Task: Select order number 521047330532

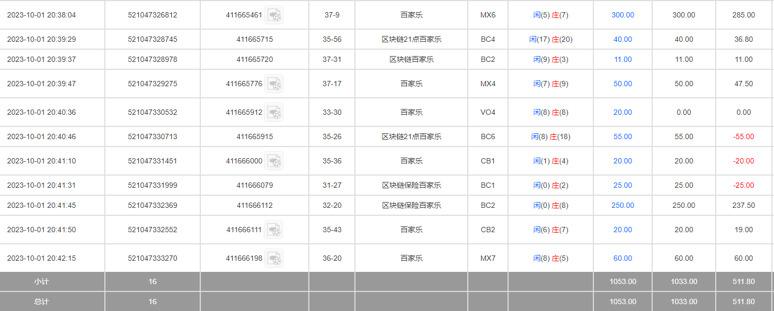Action: 153,112
